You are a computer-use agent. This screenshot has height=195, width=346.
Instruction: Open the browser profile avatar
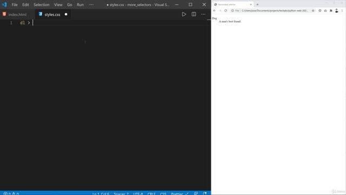336,11
